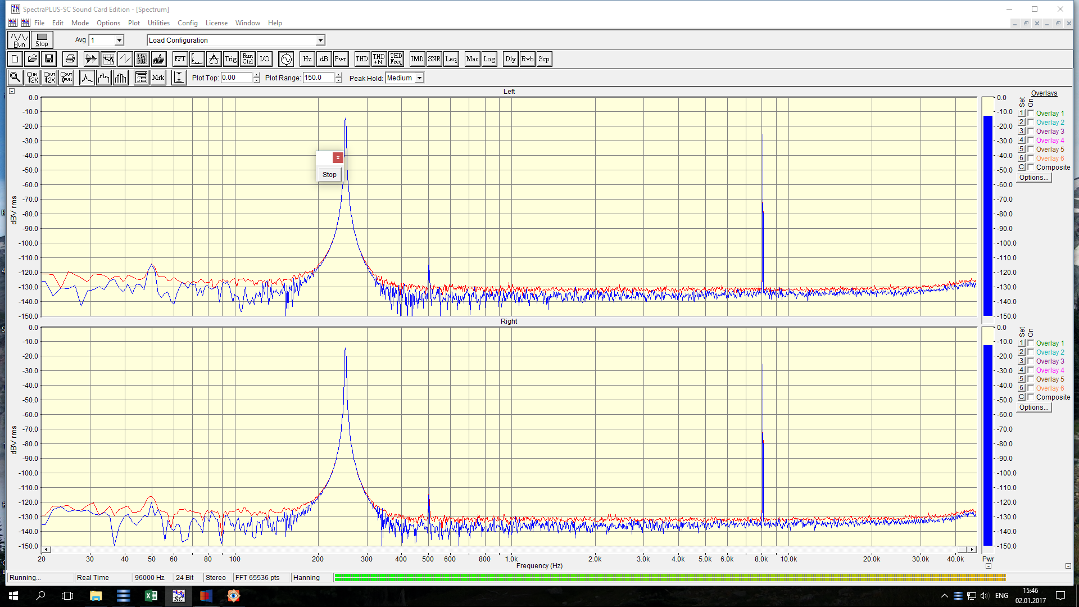Click the THD+N measurement icon

tap(379, 59)
